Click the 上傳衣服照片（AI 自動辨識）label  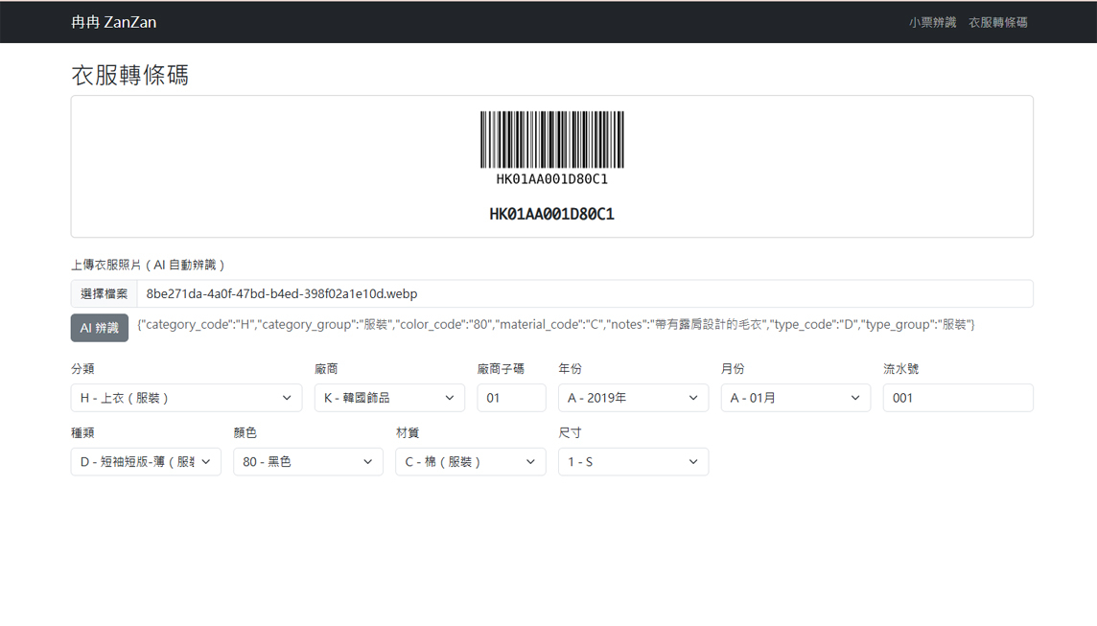[148, 266]
